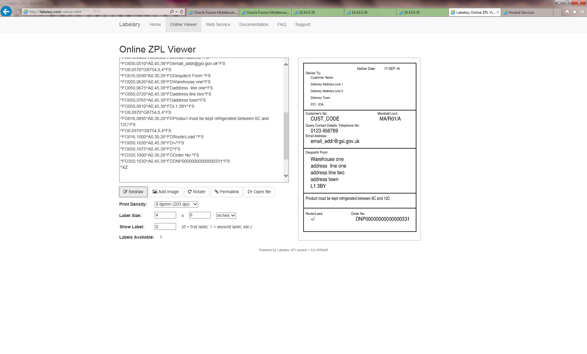Open the address bar autocomplete dropdown arrow

click(x=176, y=12)
